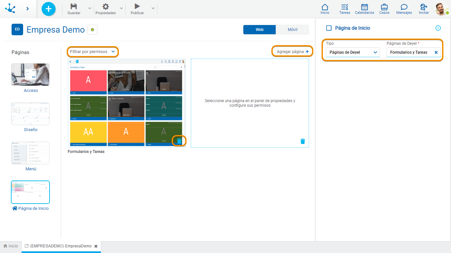The image size is (451, 253).
Task: Select the (EMPRESADEMO) EmpresaDemo tab
Action: tap(61, 246)
